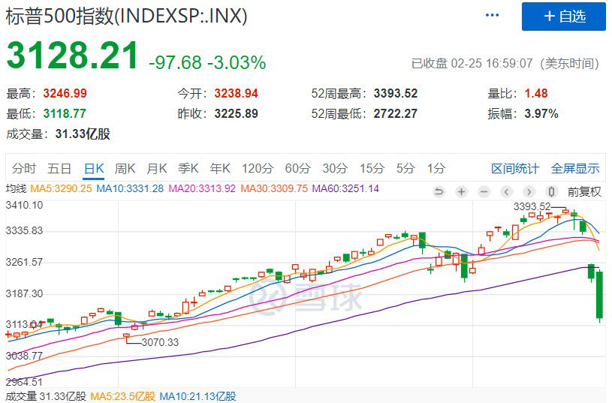Screen dimensions: 612x403
Task: Add index with the 自选 button
Action: point(564,17)
